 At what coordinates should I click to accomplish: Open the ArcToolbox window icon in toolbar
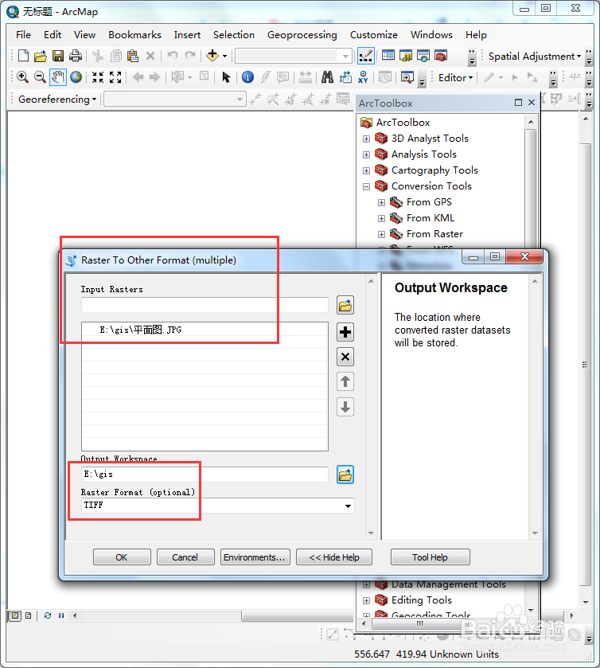441,56
